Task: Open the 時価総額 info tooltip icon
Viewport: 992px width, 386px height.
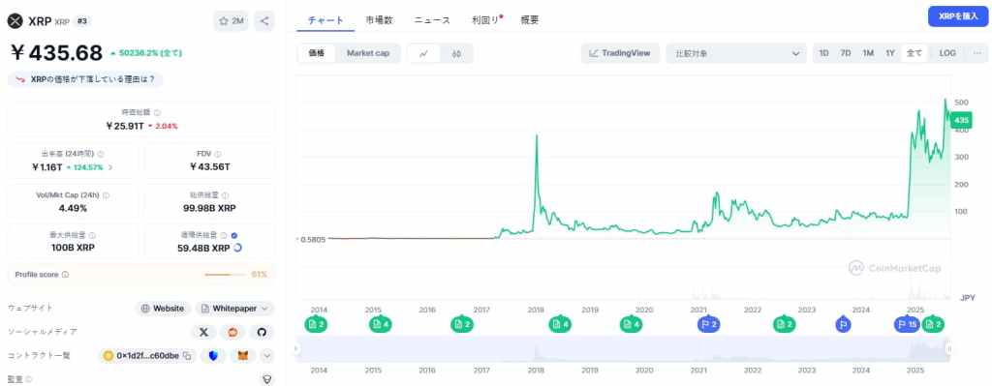Action: tap(158, 112)
